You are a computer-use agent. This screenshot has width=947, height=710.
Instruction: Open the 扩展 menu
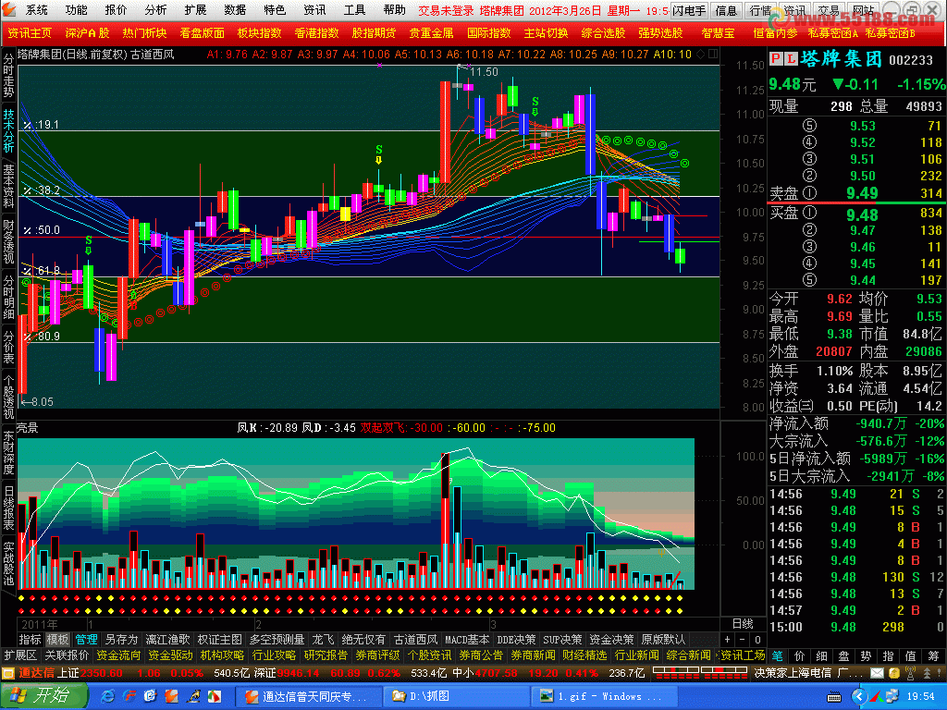tap(196, 10)
